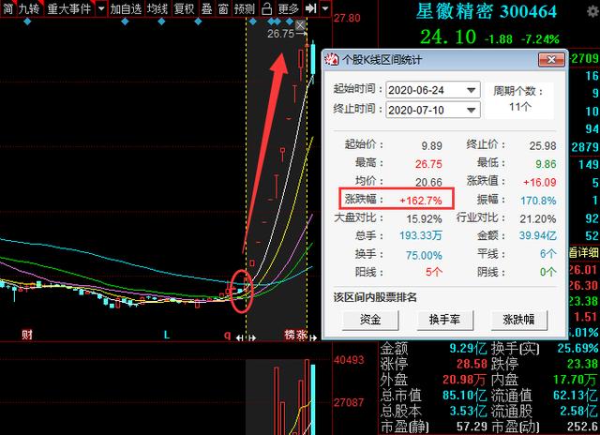Open the 九转 indicator

coord(29,8)
